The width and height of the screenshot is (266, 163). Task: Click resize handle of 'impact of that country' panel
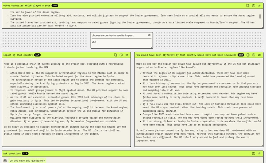pos(130,146)
